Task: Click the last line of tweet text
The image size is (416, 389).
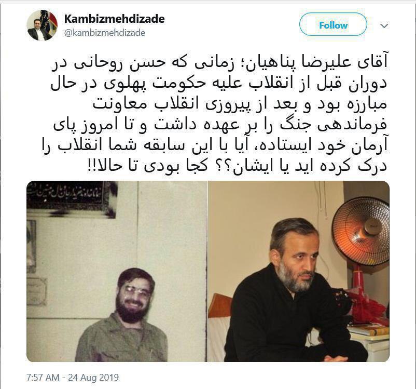Action: tap(238, 165)
